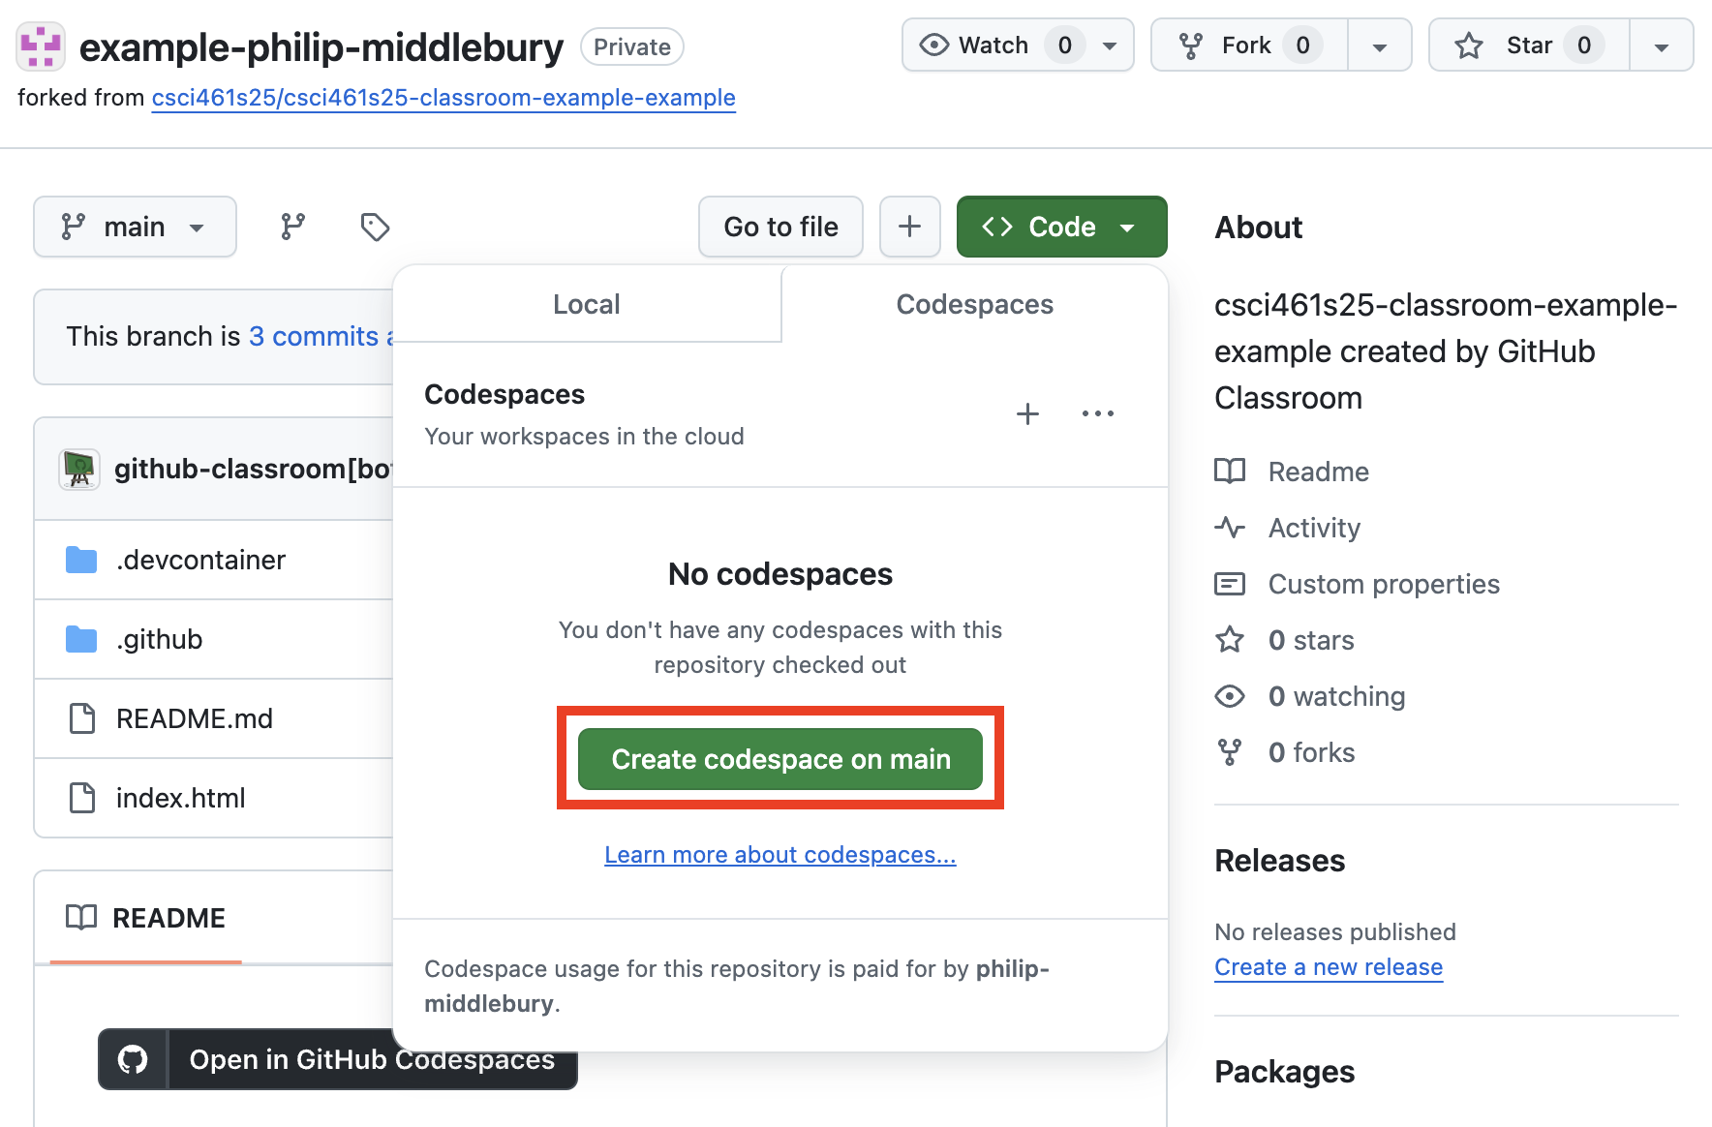
Task: Open the Releases heading link
Action: (1279, 861)
